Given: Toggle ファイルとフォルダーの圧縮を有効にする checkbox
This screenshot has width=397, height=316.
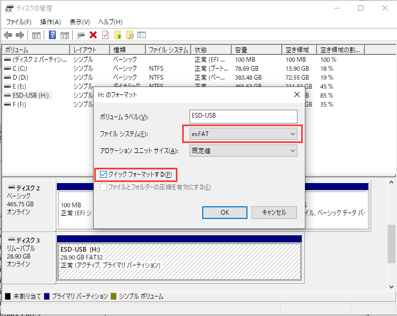Looking at the screenshot, I should [x=103, y=187].
